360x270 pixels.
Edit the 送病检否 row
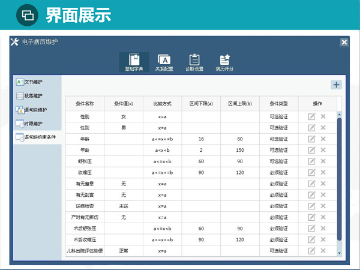[x=311, y=206]
